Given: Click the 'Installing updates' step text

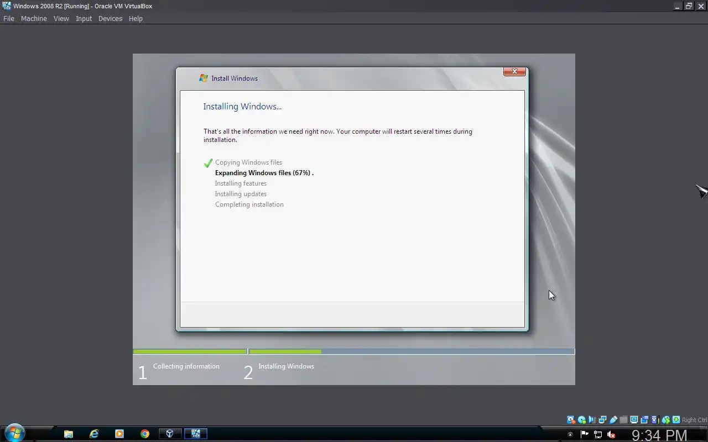Looking at the screenshot, I should click(x=241, y=194).
